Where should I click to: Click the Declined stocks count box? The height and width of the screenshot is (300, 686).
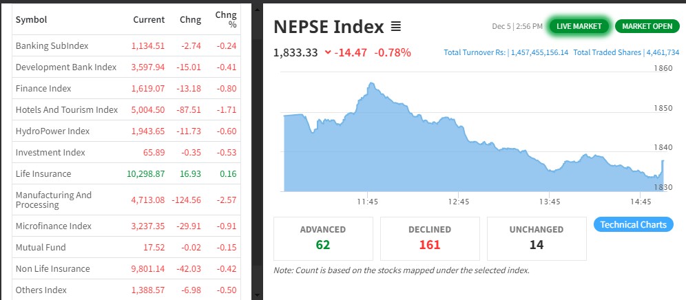430,237
